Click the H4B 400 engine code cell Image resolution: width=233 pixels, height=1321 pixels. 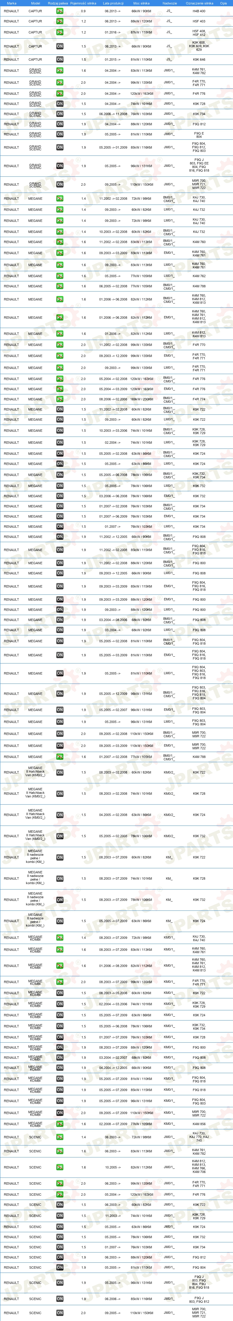click(199, 11)
